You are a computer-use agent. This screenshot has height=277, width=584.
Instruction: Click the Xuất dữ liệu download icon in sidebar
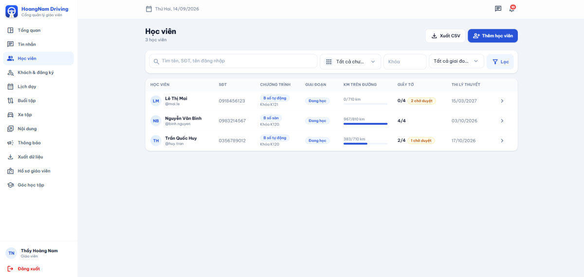coord(10,157)
